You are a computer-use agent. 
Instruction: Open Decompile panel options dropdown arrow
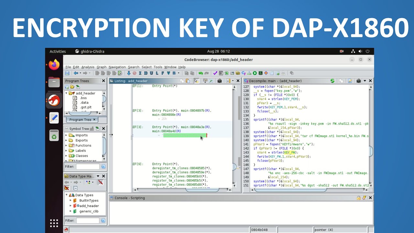[x=365, y=81]
